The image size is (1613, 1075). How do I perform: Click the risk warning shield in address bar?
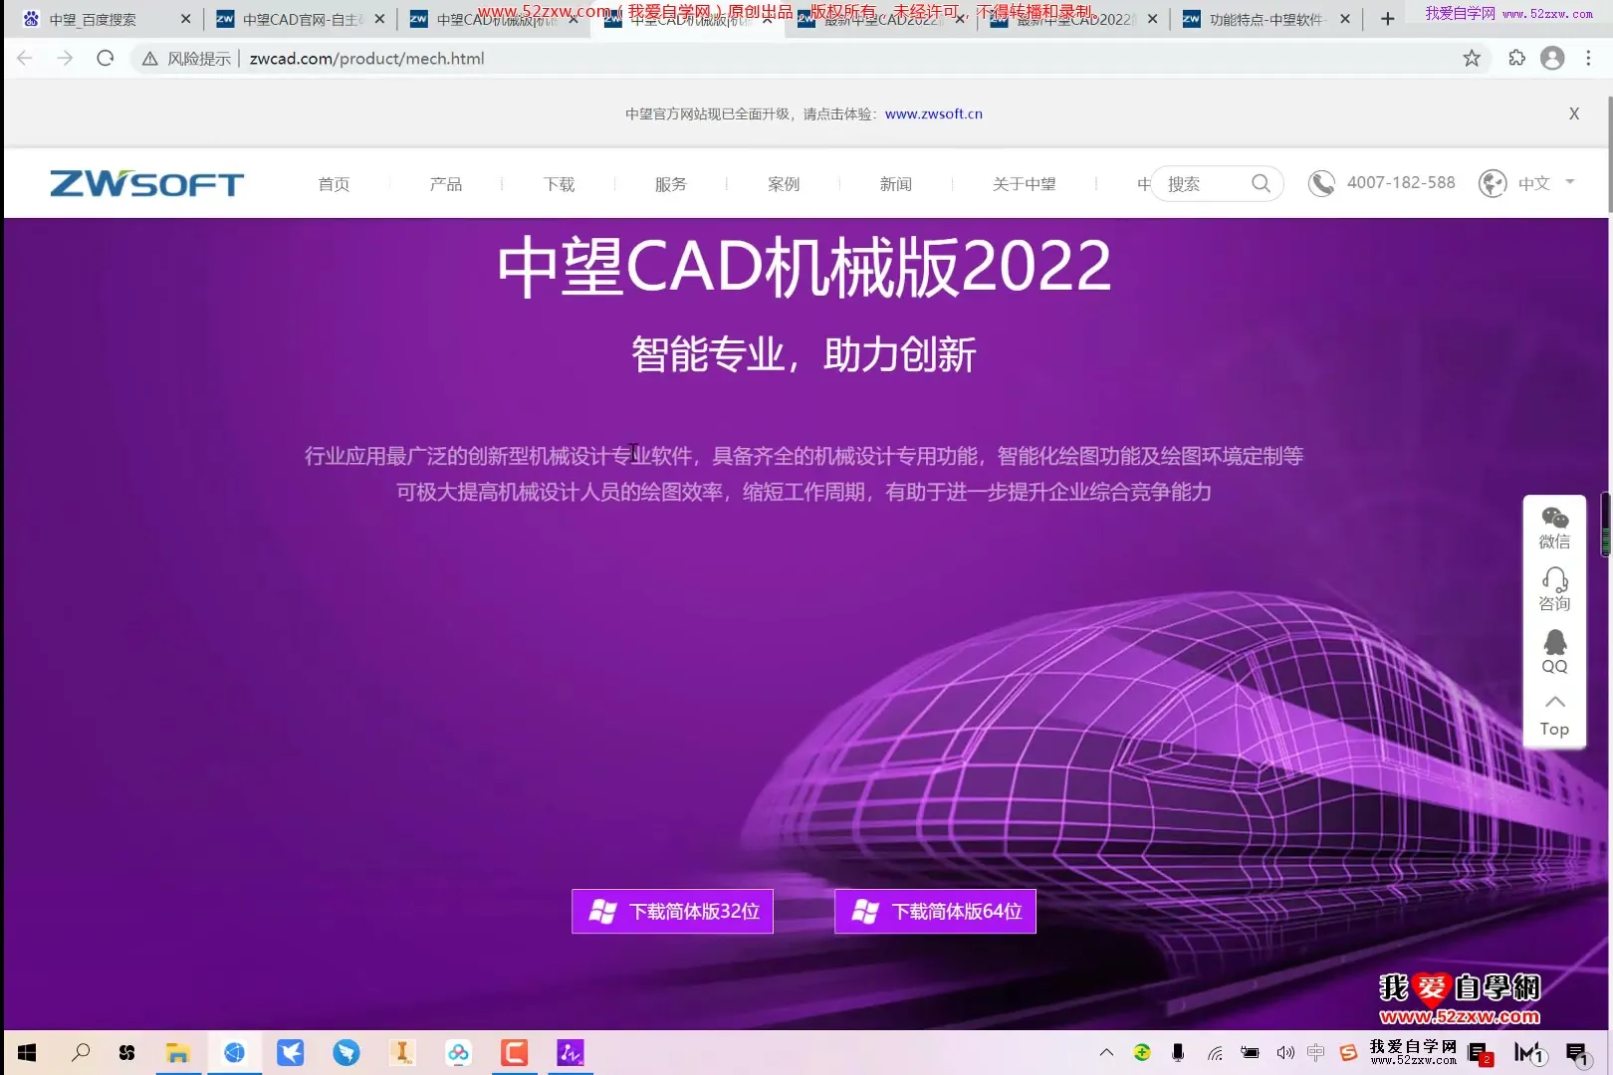pos(149,58)
